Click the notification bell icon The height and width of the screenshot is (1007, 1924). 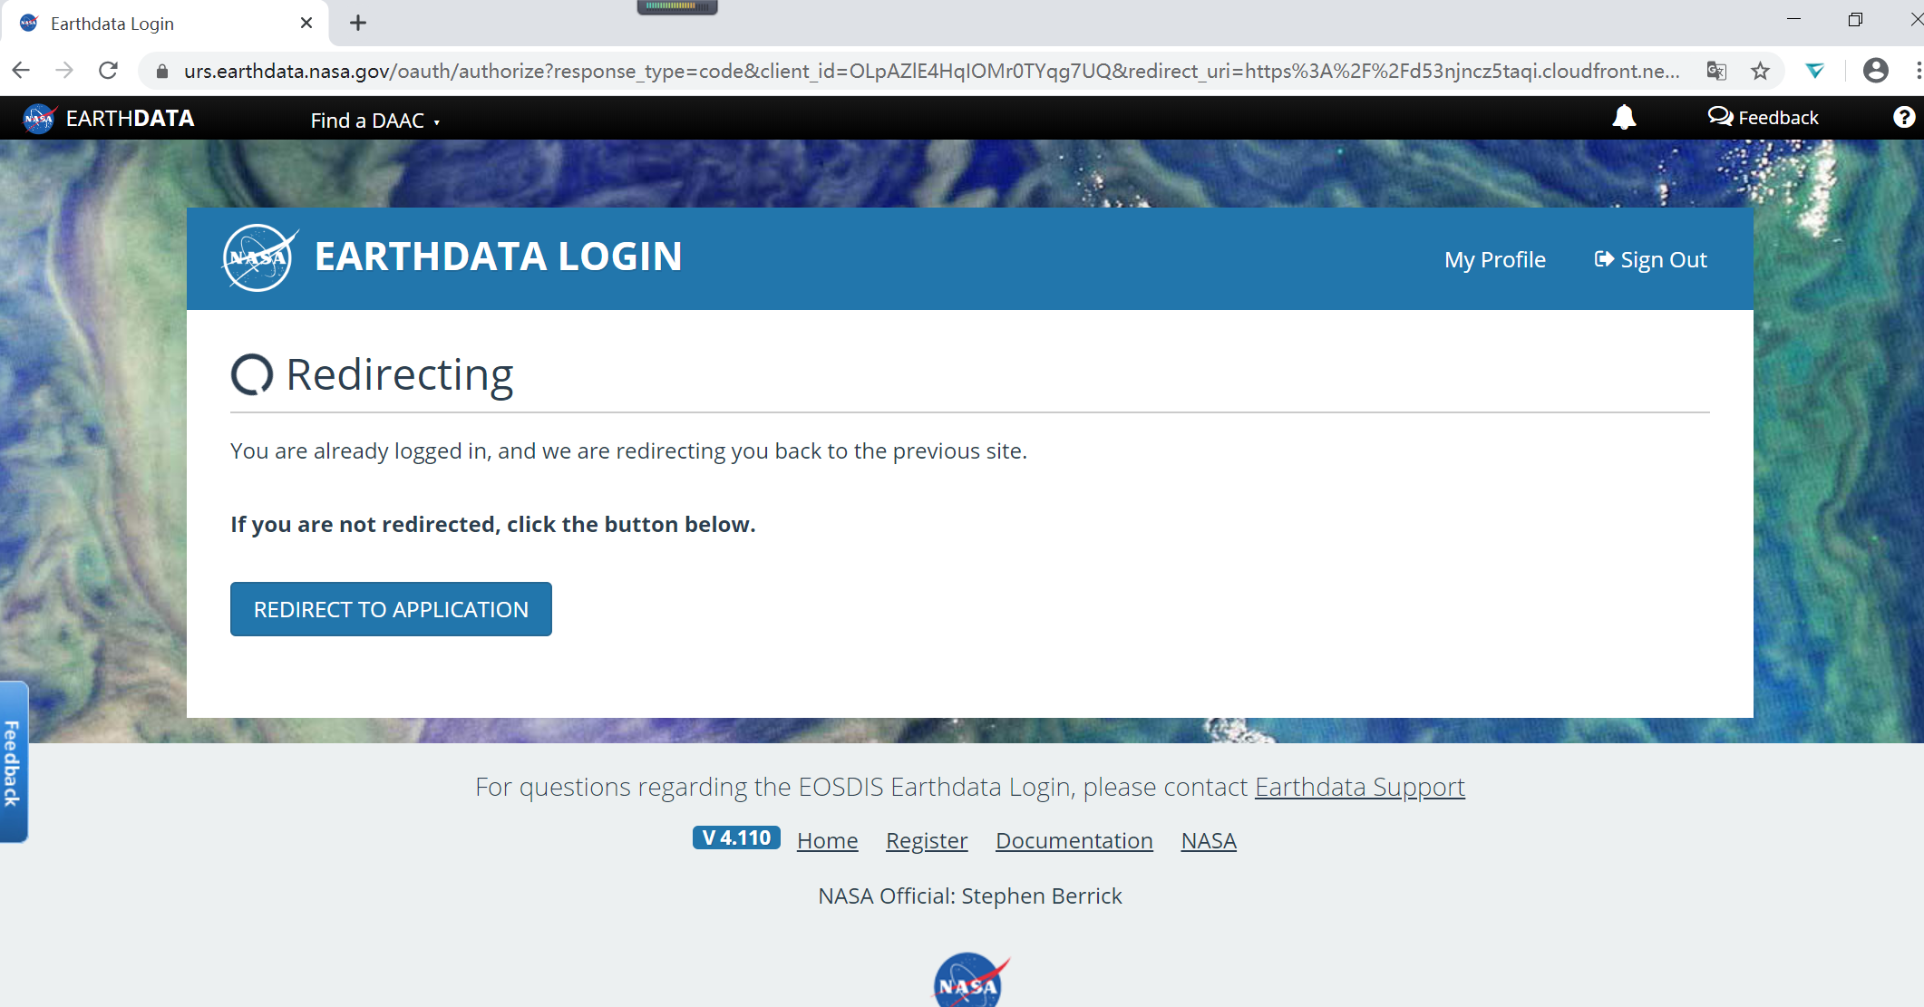(x=1623, y=118)
